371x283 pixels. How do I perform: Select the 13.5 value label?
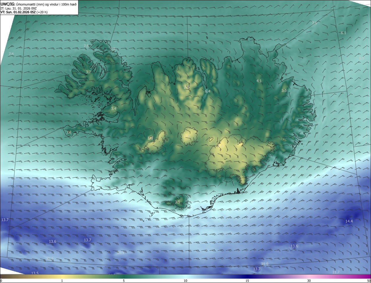click(x=35, y=273)
